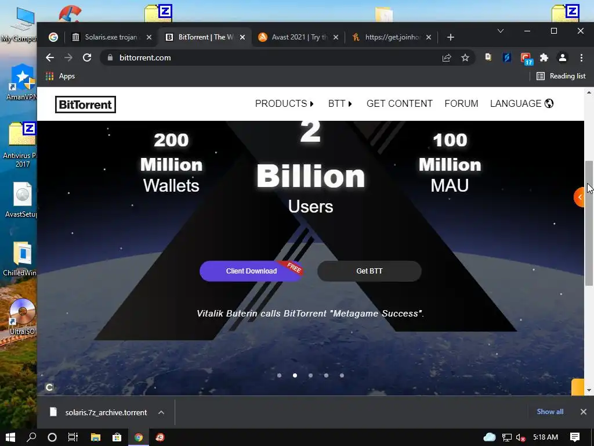Viewport: 594px width, 446px height.
Task: Open LANGUAGE selector
Action: 521,103
